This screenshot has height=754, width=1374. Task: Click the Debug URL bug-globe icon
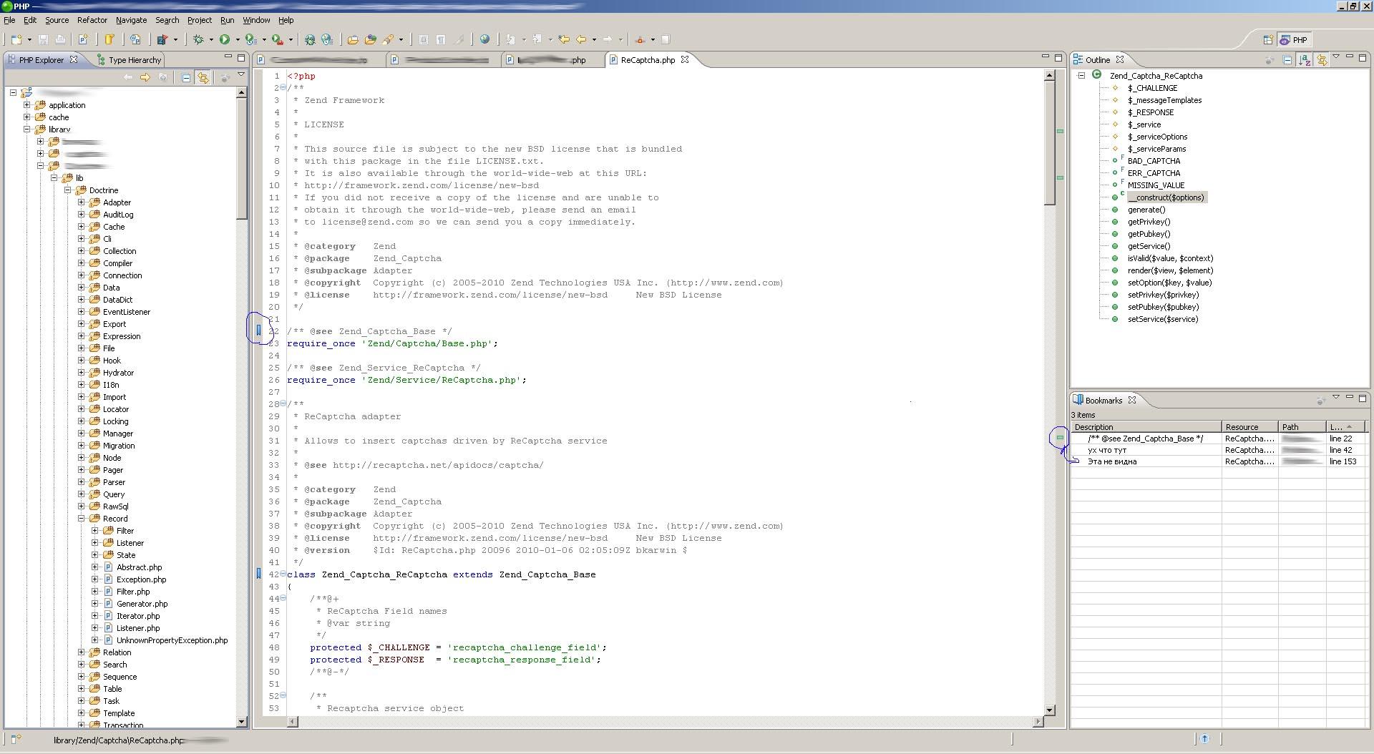coord(310,40)
